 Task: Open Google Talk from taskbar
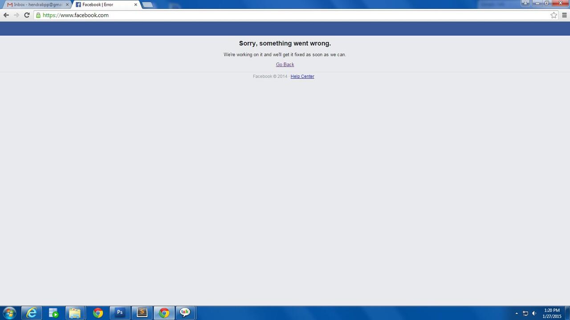185,313
